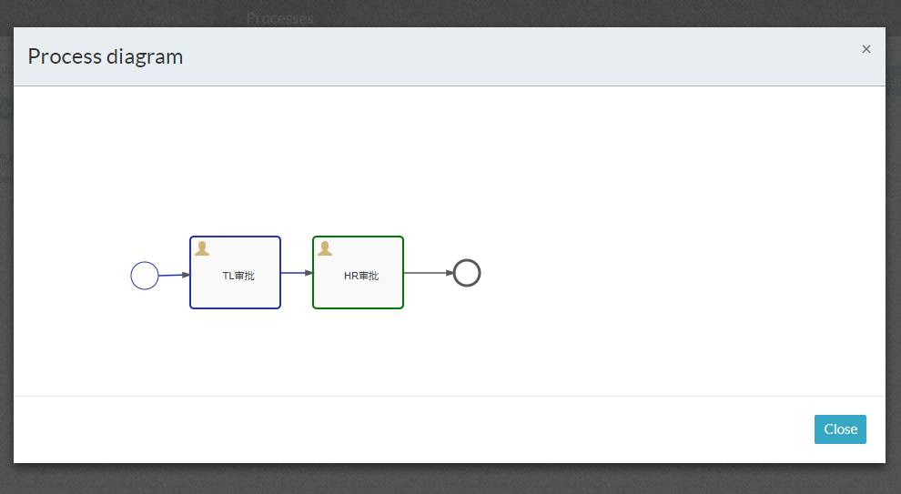The height and width of the screenshot is (494, 901).
Task: Click the dialog footer left of Close
Action: [455, 429]
